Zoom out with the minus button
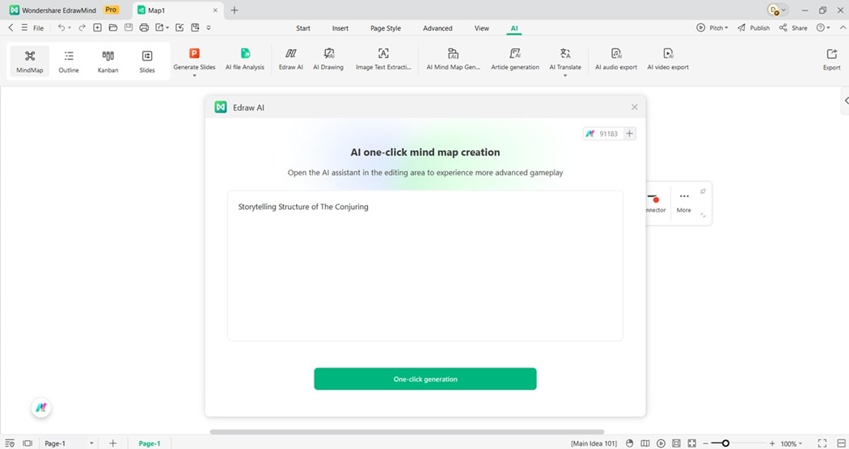Viewport: 849px width, 449px height. [x=706, y=443]
